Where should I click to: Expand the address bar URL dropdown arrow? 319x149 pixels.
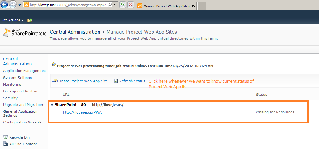click(115, 5)
